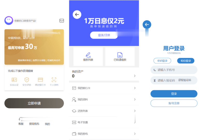Screen dimensions: 207x140
Task: Tap the 绑定银行卡 card icon
Action: tap(40, 80)
